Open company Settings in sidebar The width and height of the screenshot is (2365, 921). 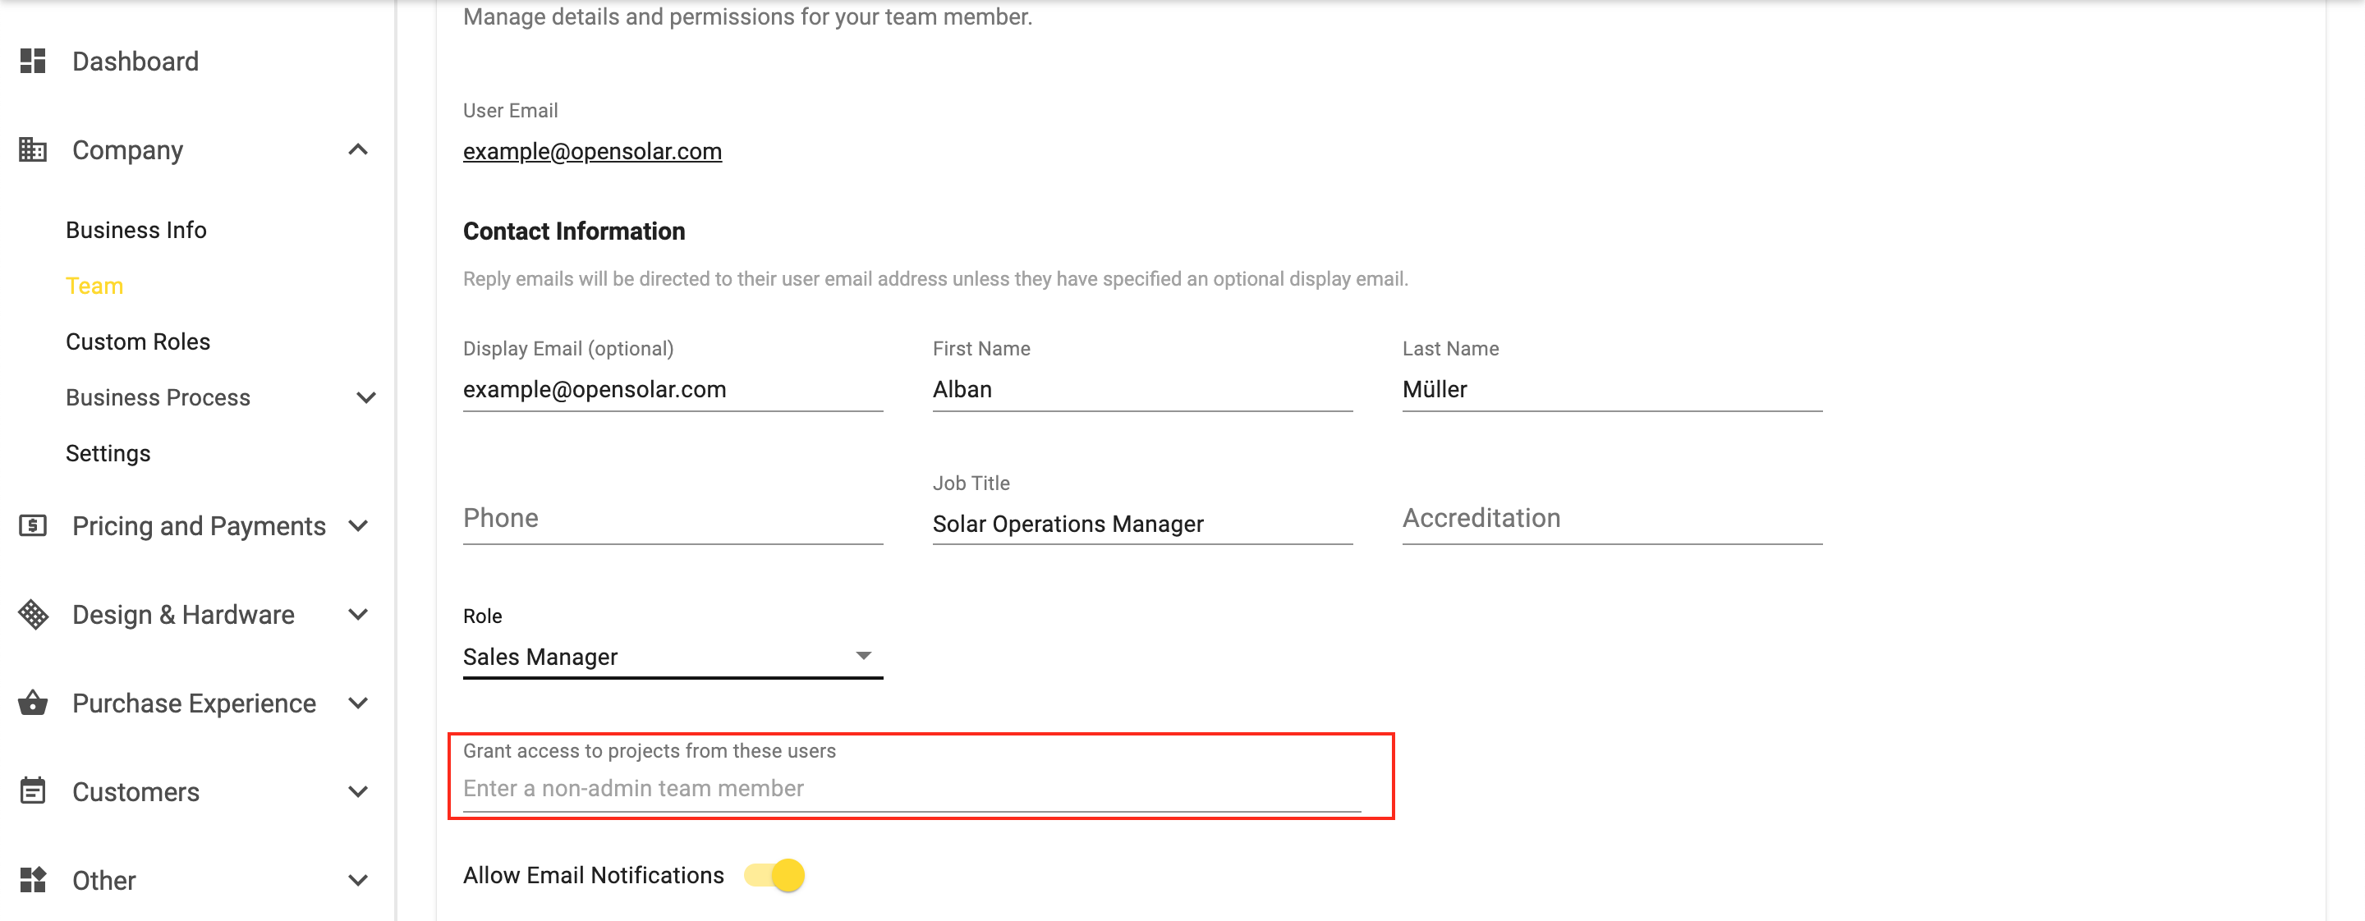(x=108, y=454)
